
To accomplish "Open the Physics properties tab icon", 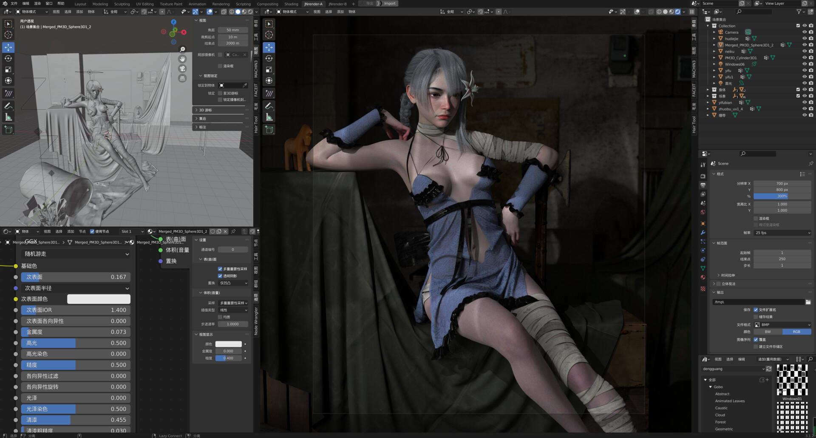I will click(x=703, y=250).
